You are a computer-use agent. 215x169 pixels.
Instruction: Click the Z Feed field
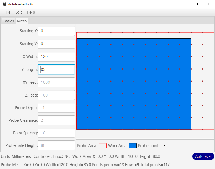(56, 95)
